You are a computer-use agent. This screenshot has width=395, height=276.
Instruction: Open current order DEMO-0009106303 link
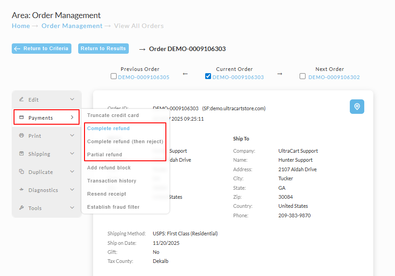pyautogui.click(x=238, y=77)
